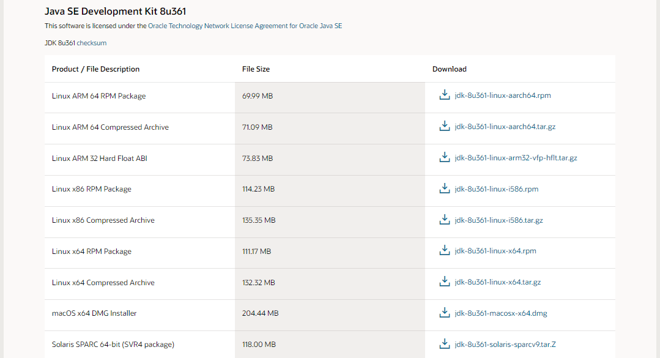Select the Java SE Development Kit 8u361 heading

click(x=116, y=12)
